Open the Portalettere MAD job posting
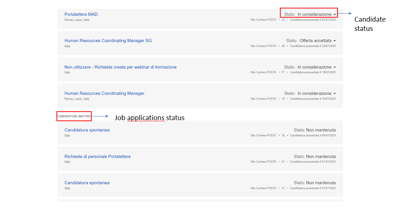 [x=81, y=14]
